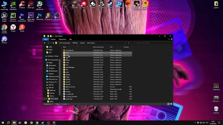Open recent locations dropdown arrow

coord(51,43)
